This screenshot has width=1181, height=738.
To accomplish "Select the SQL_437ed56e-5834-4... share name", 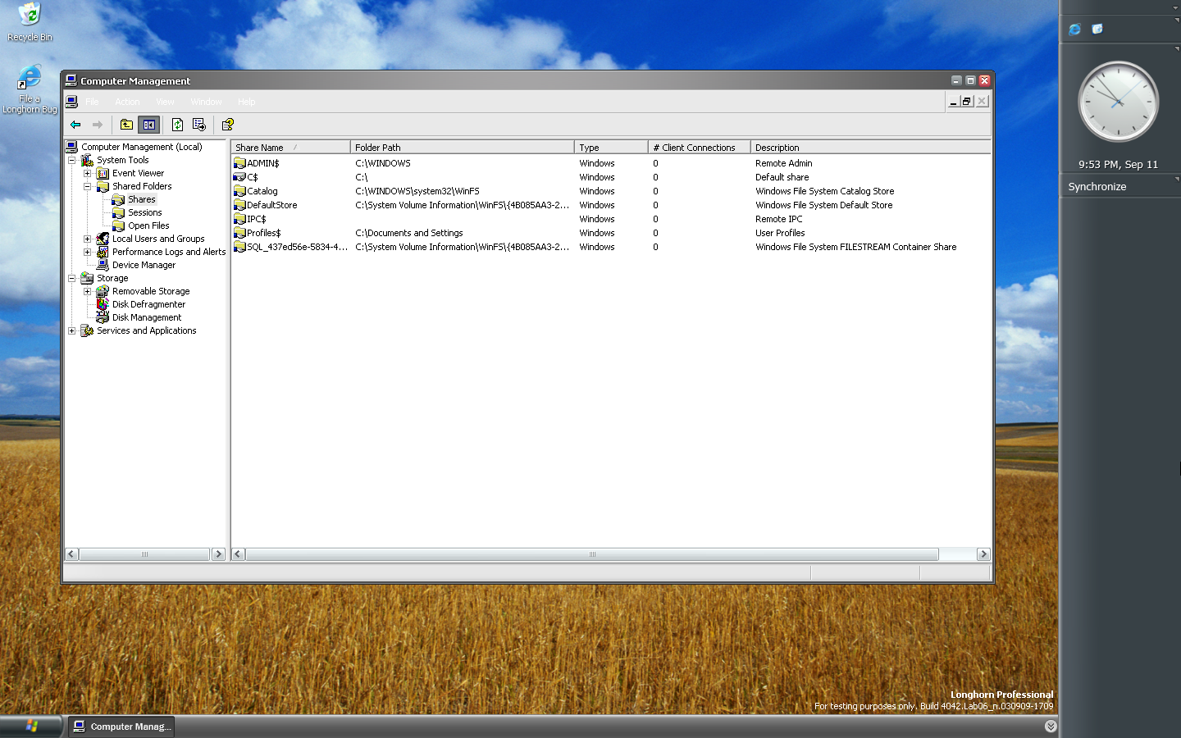I will pos(297,247).
